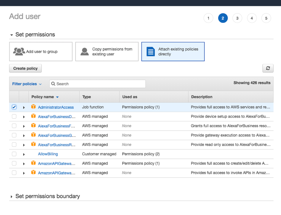Viewport: 281px width, 215px height.
Task: Open the AdministratorAccess policy link
Action: point(56,107)
